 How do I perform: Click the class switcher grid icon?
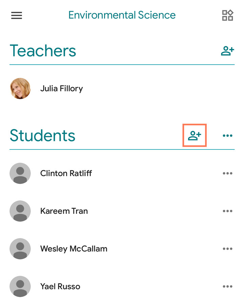coord(228,15)
